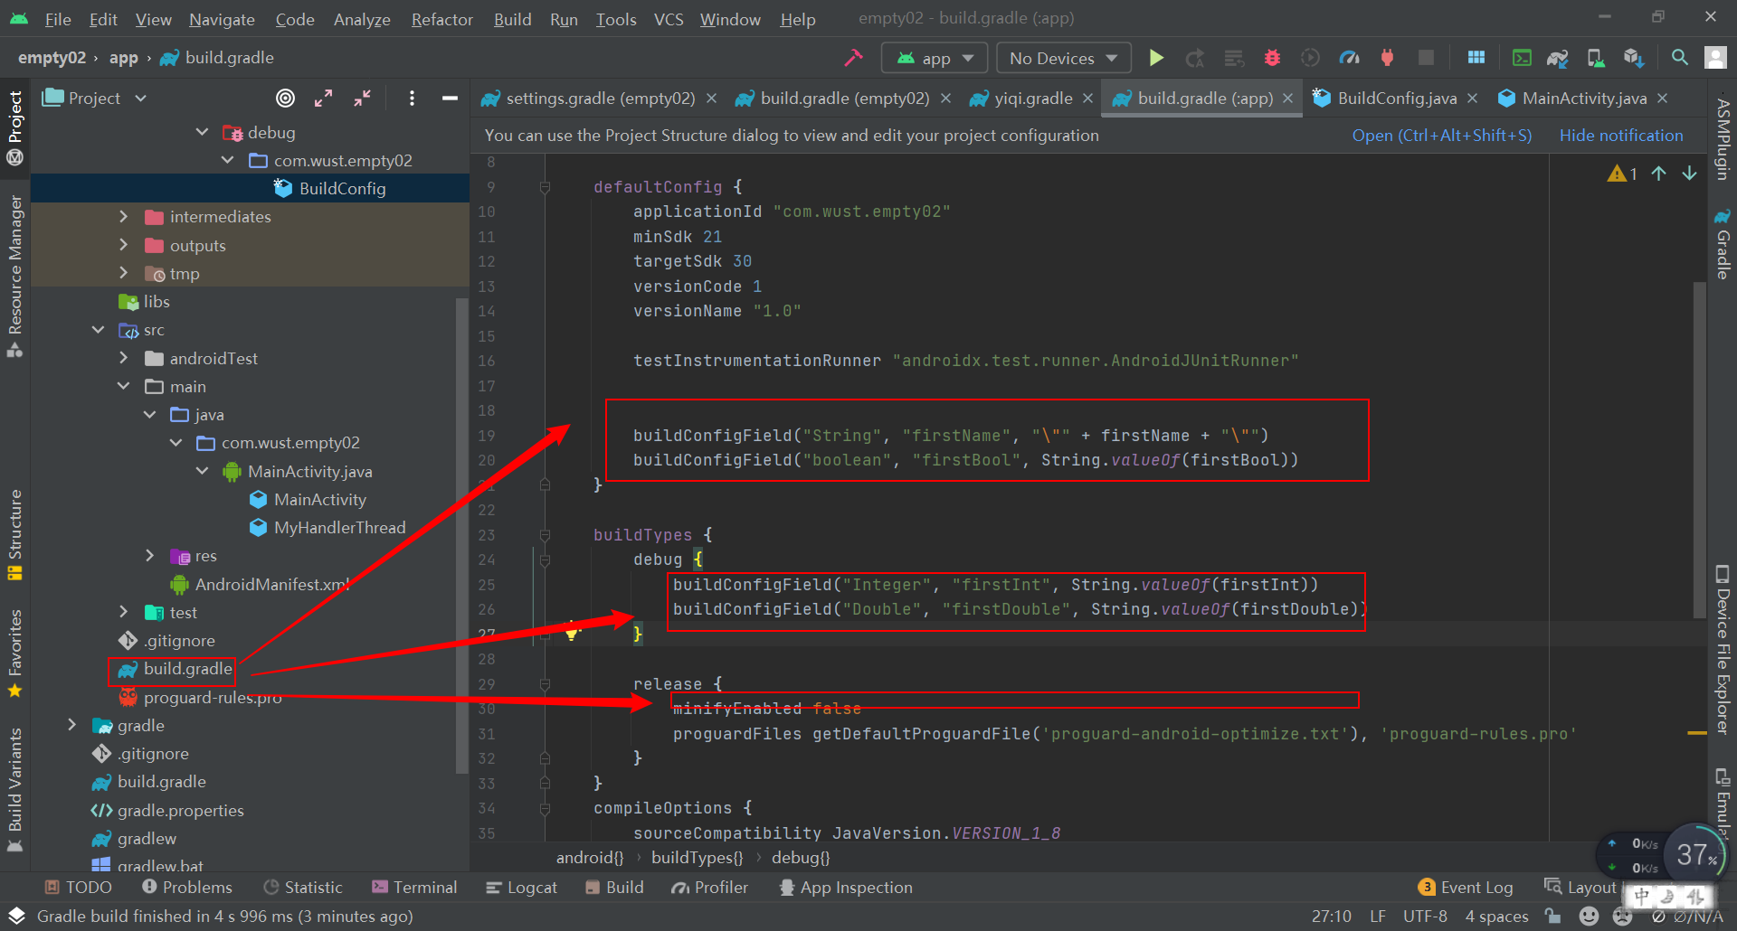Collapse the src folder in Project tree
This screenshot has width=1737, height=931.
coord(98,329)
